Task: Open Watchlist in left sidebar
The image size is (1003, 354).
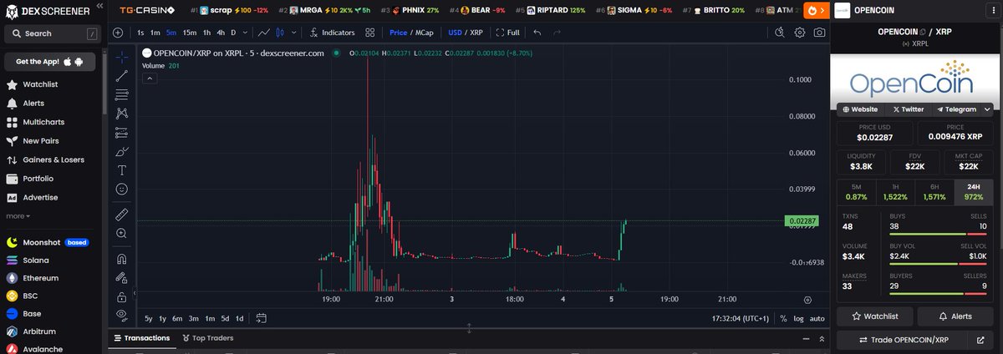Action: 40,85
